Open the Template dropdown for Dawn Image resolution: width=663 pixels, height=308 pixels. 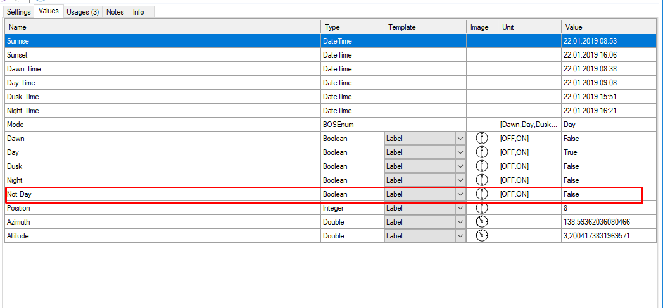pos(460,139)
